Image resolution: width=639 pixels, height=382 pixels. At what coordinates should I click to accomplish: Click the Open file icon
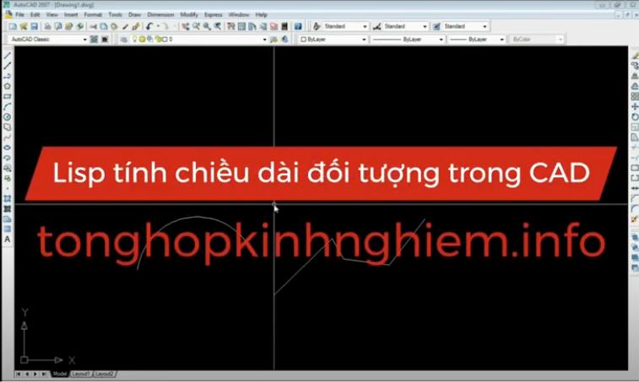24,26
